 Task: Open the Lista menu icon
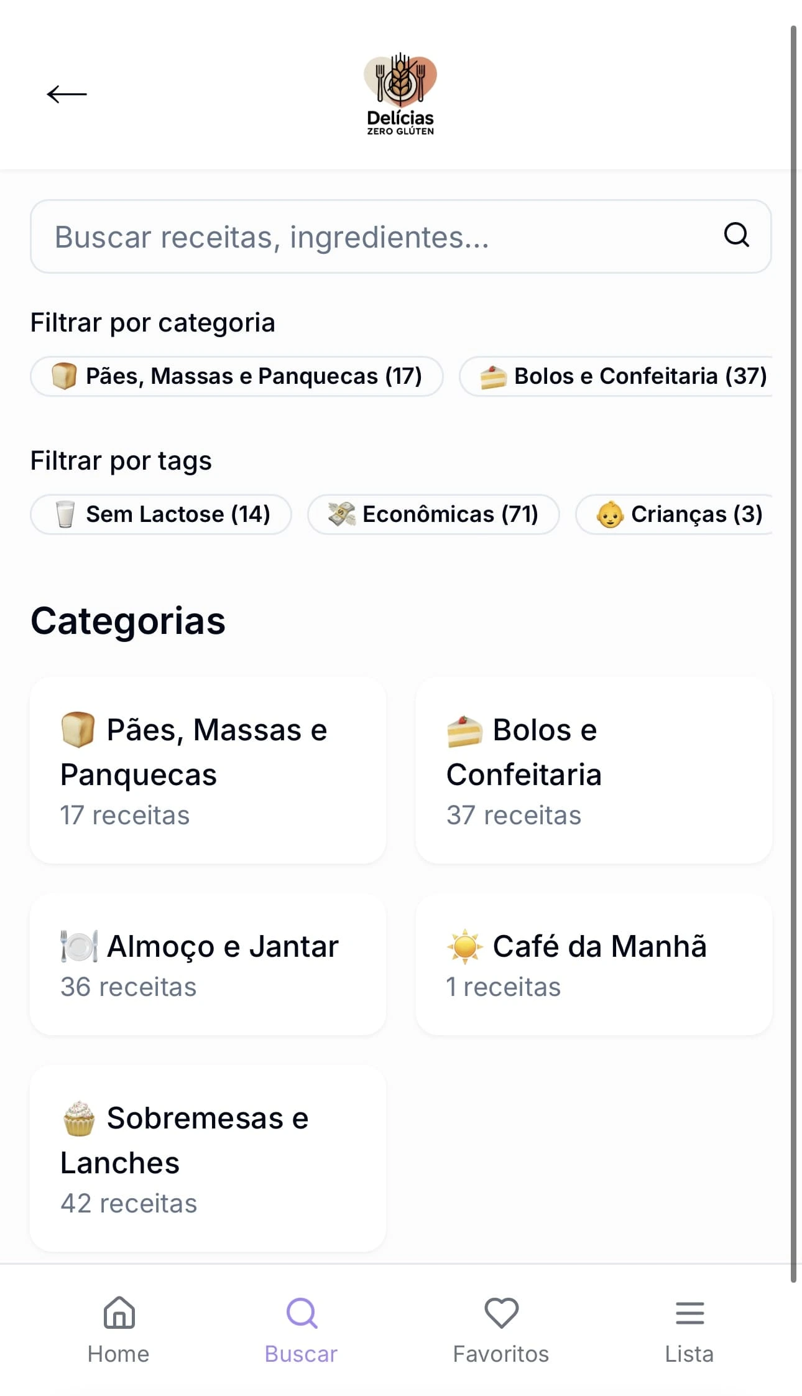click(x=689, y=1313)
